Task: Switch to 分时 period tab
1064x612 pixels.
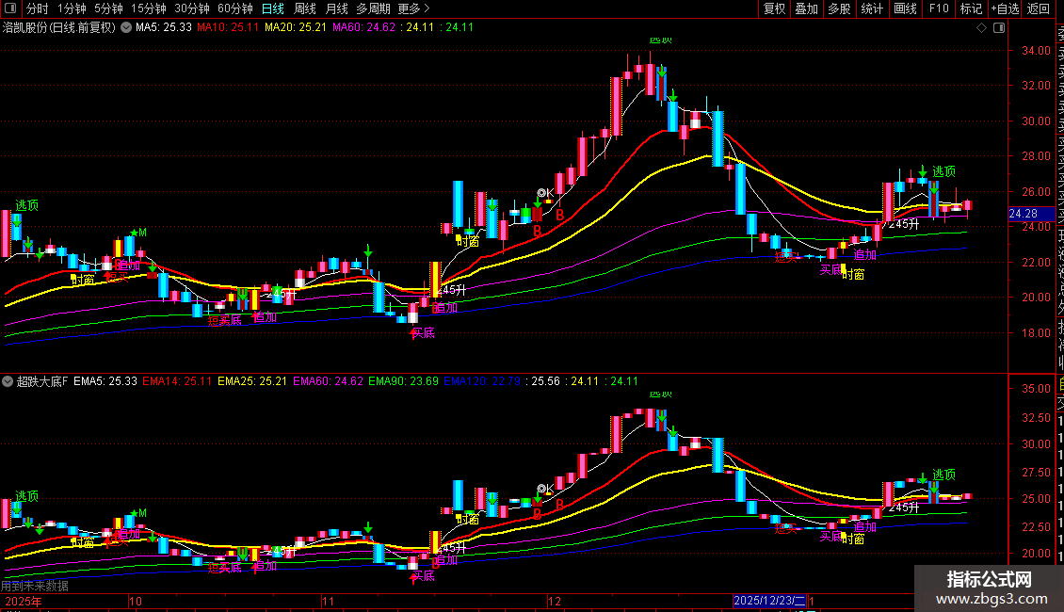Action: [x=38, y=8]
